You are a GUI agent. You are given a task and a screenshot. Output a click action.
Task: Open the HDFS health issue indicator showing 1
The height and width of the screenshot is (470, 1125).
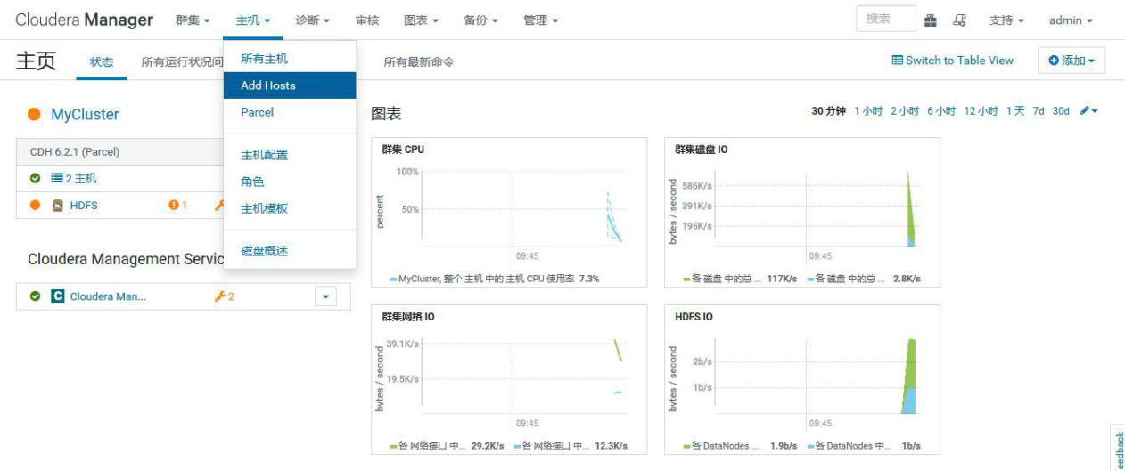click(x=177, y=205)
